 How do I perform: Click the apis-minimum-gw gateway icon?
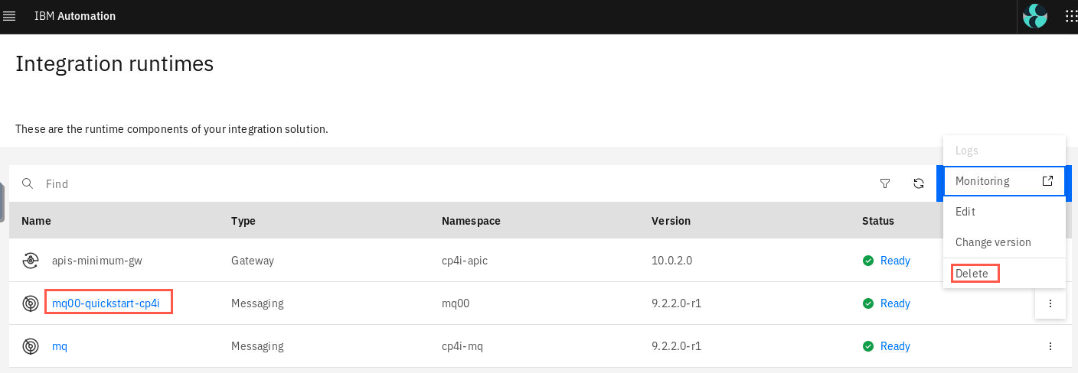coord(31,261)
